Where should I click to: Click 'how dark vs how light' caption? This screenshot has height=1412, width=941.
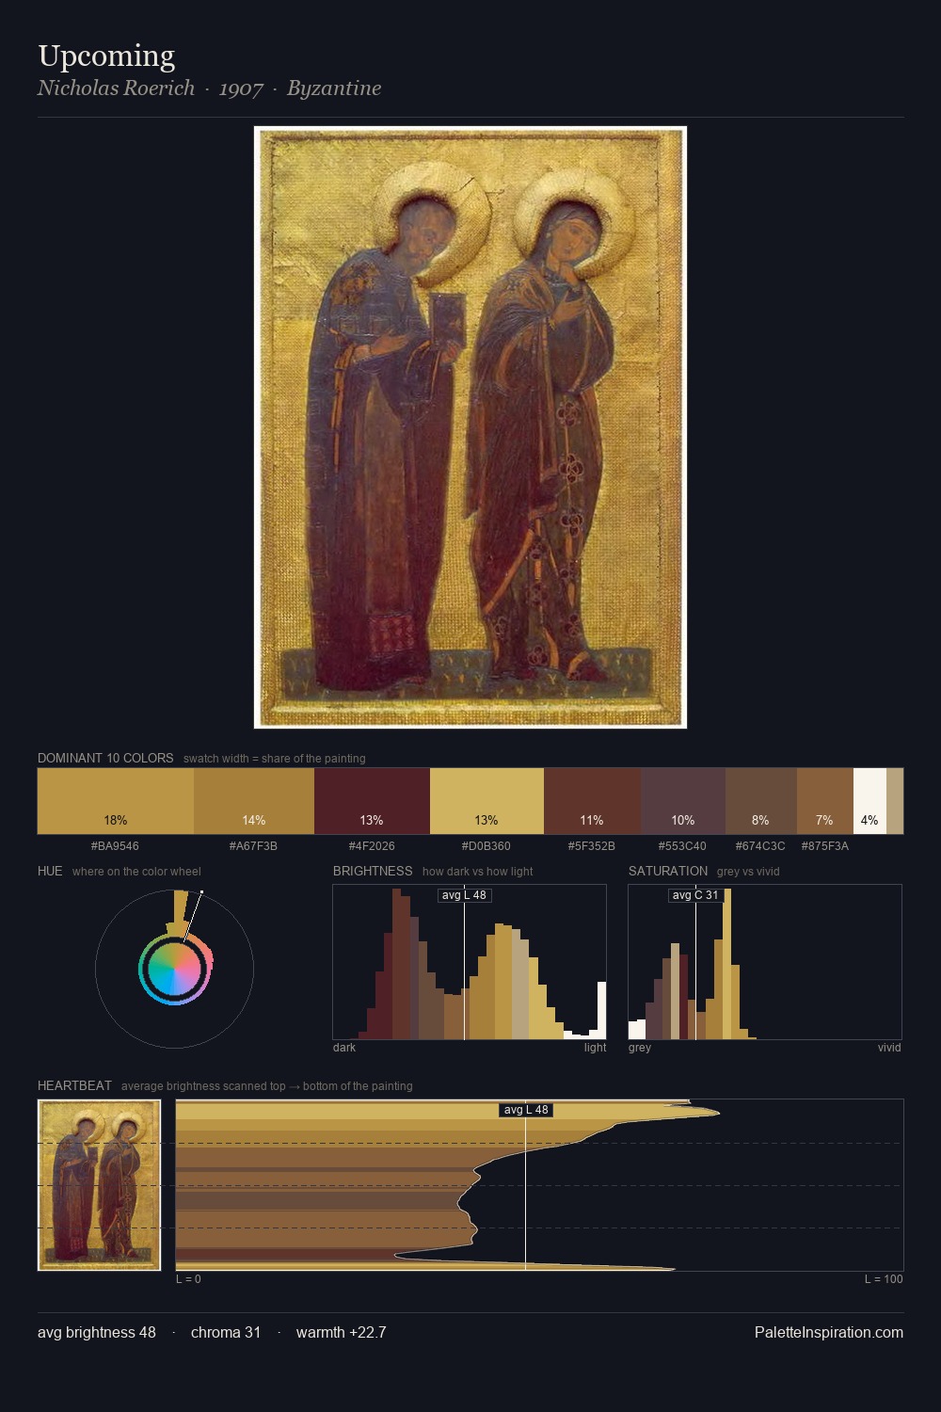[478, 872]
